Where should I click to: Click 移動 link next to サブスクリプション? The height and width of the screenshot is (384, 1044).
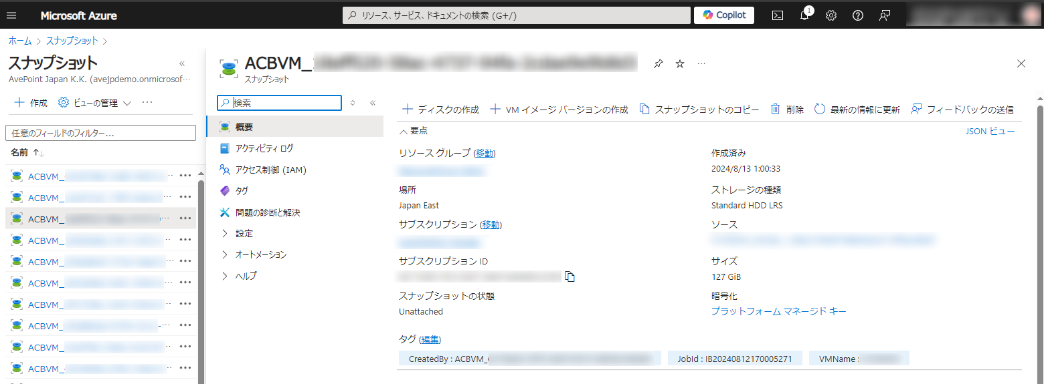[x=491, y=224]
